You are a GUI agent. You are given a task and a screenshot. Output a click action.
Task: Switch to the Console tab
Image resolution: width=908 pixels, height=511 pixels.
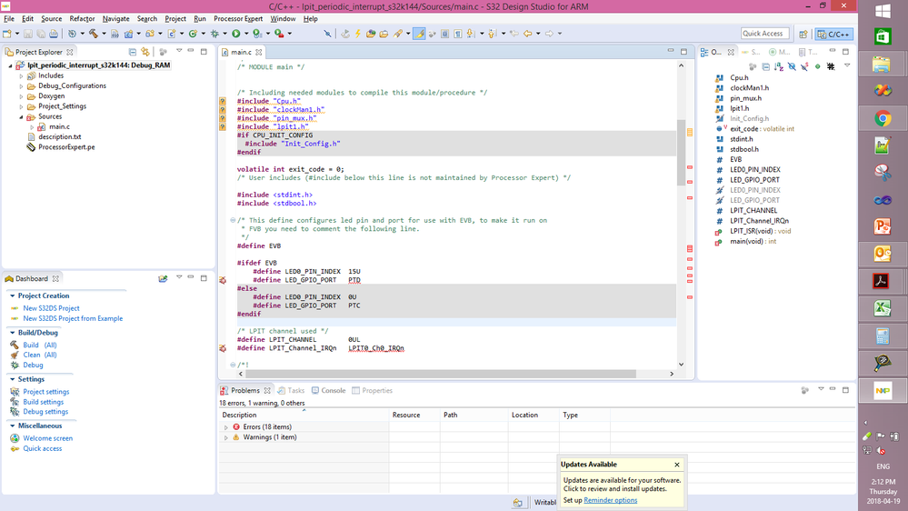tap(333, 390)
